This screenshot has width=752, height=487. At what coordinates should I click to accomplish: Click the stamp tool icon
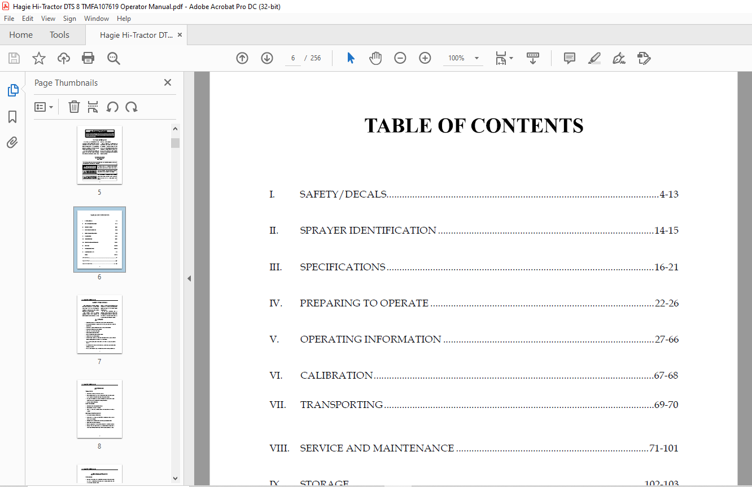click(x=644, y=58)
